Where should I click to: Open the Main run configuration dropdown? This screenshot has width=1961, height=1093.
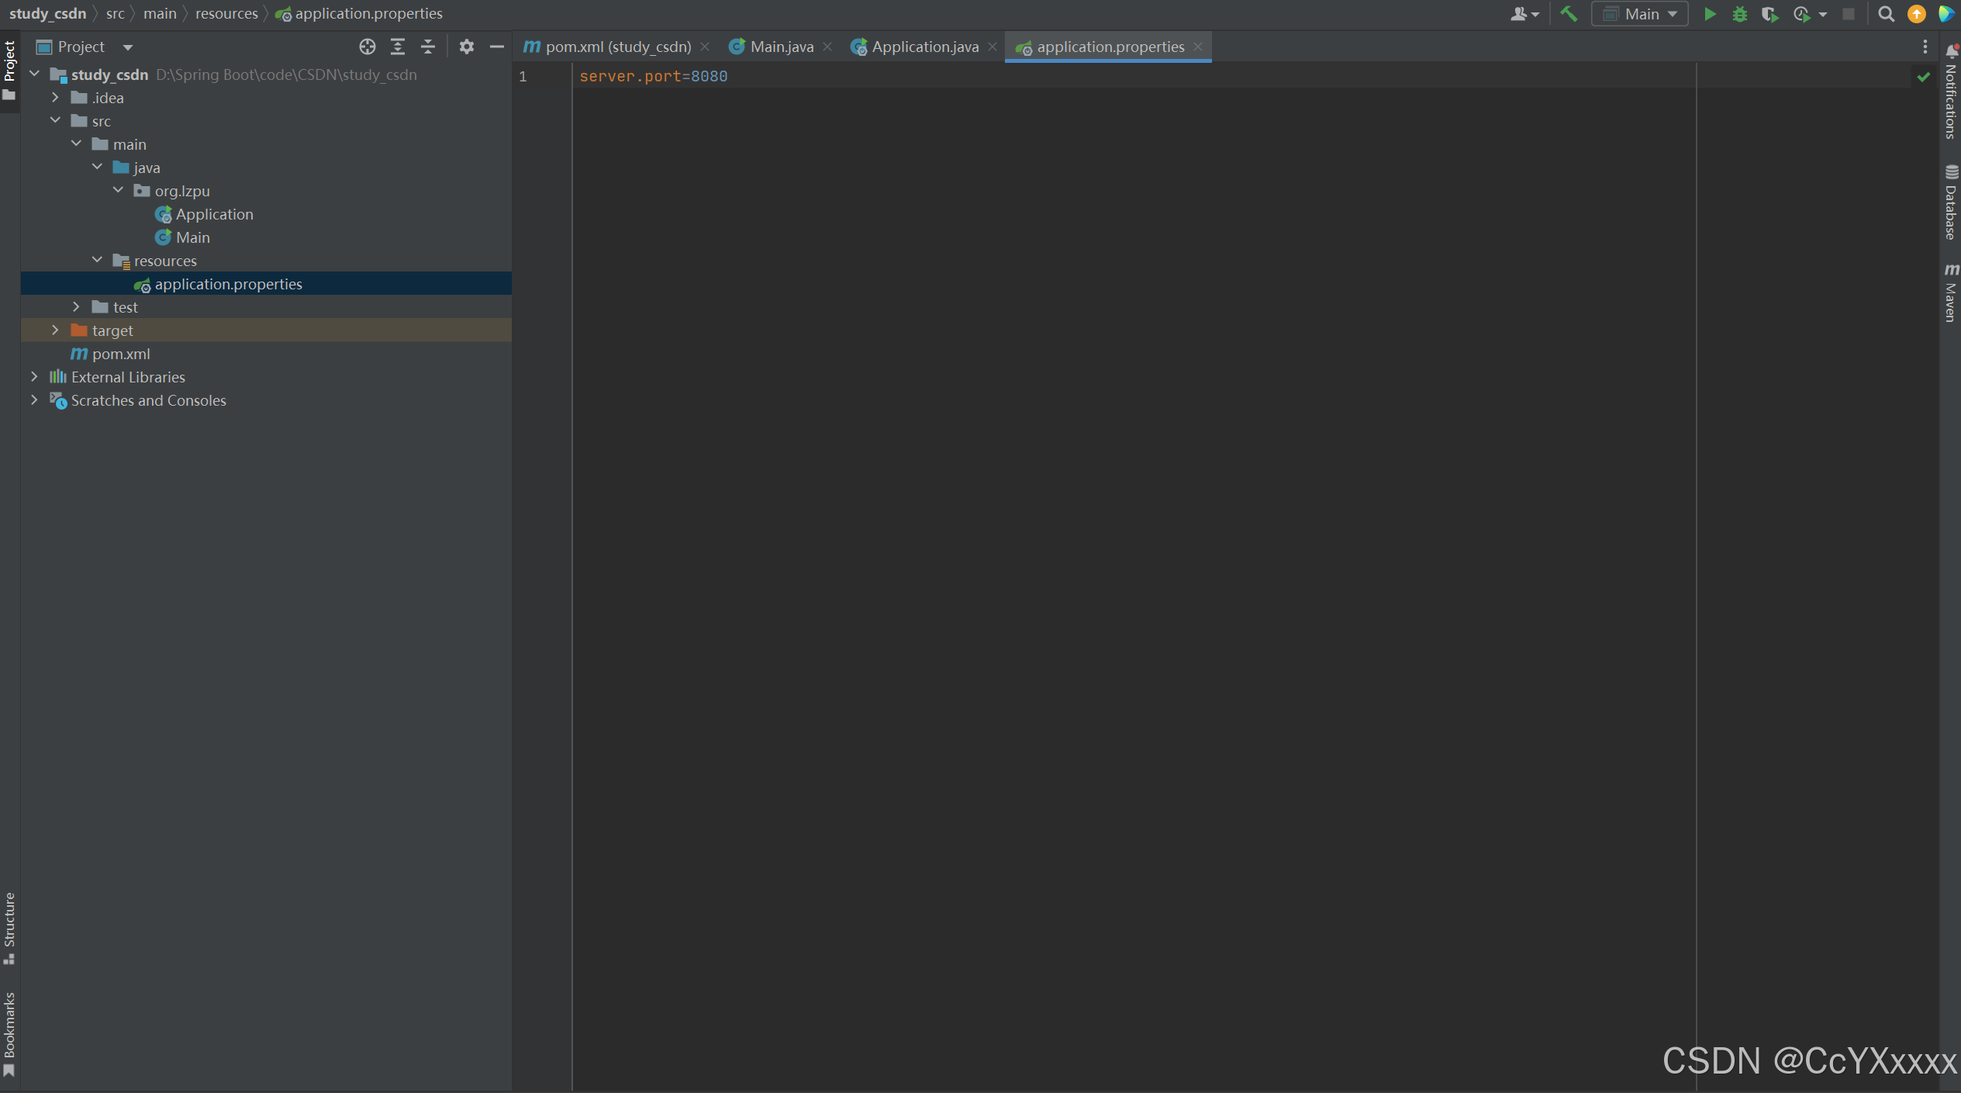coord(1640,14)
